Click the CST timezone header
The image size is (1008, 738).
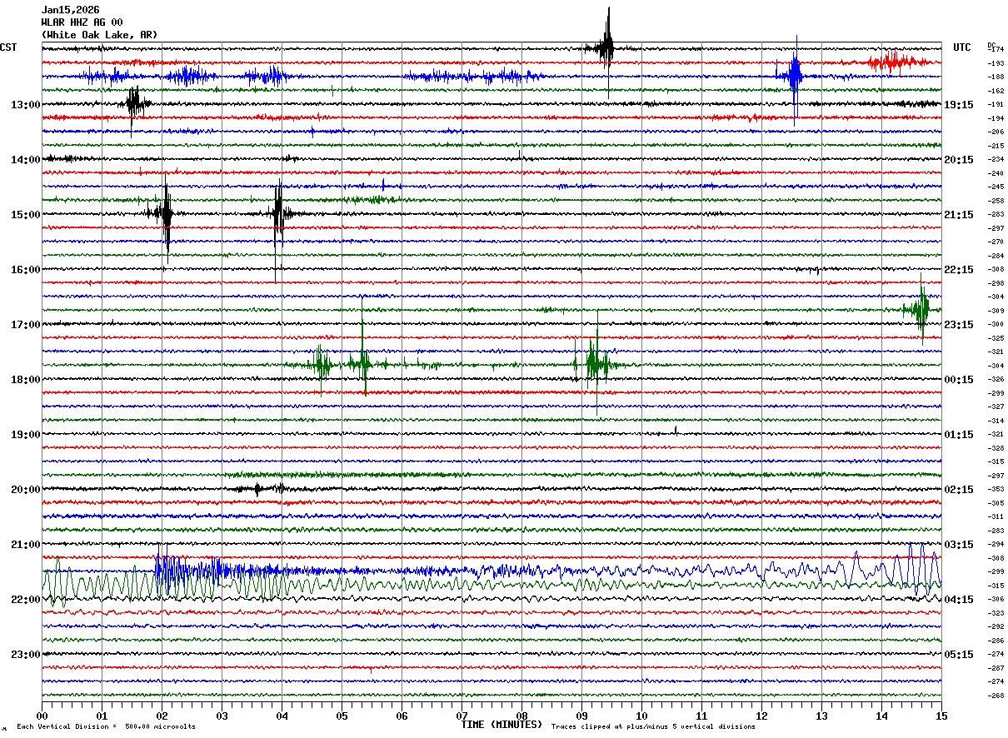(x=8, y=47)
